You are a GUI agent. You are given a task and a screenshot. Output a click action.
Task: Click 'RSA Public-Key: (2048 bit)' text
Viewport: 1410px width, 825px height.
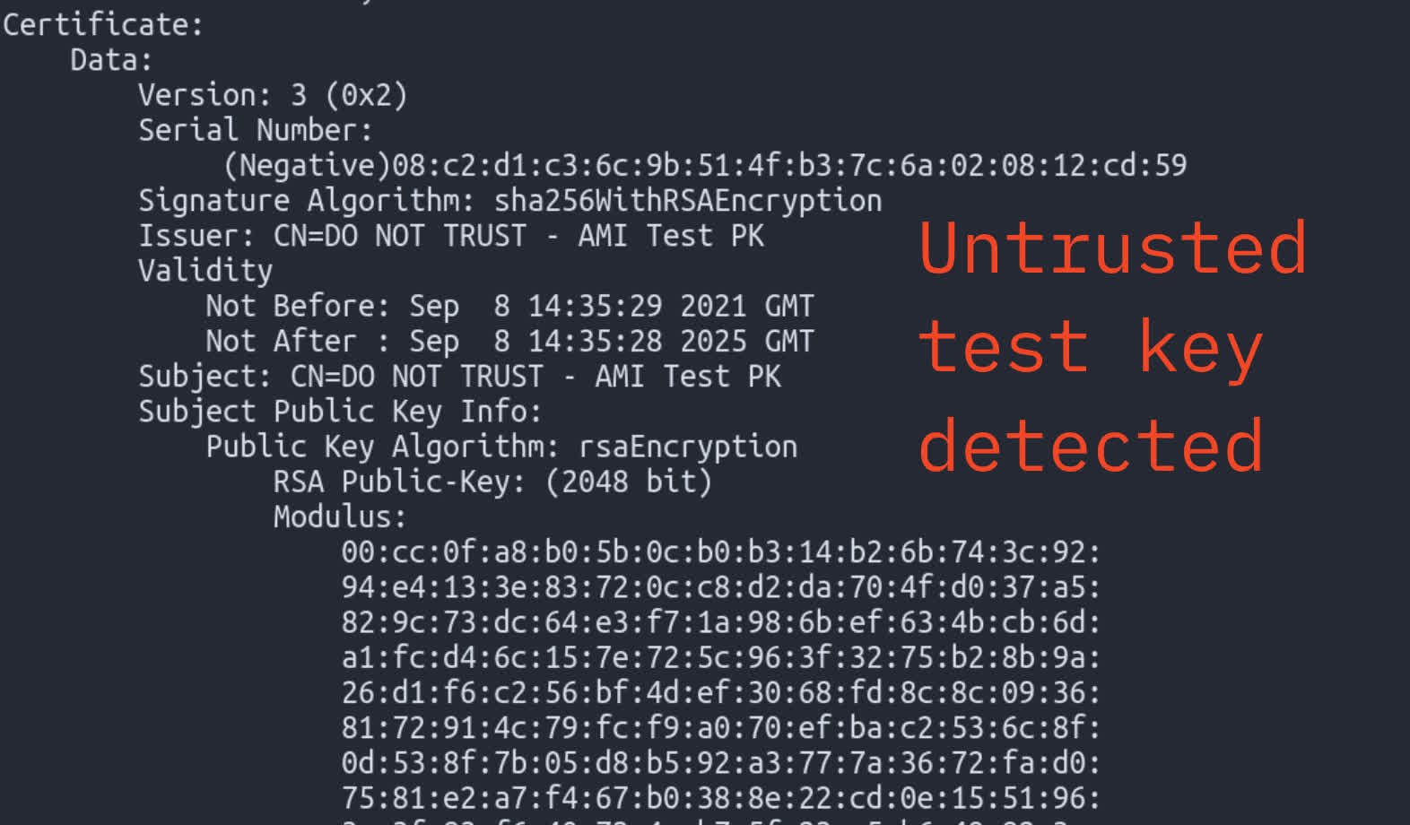(492, 482)
